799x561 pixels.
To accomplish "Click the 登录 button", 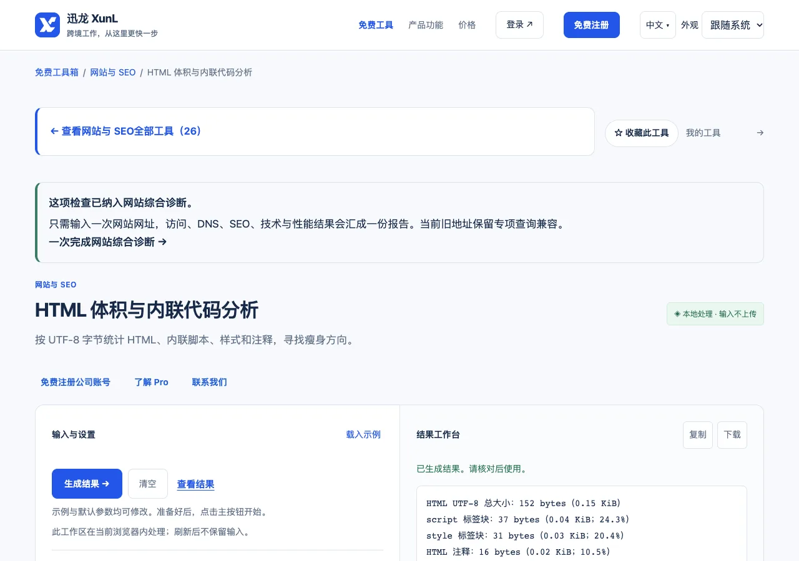I will [x=519, y=25].
